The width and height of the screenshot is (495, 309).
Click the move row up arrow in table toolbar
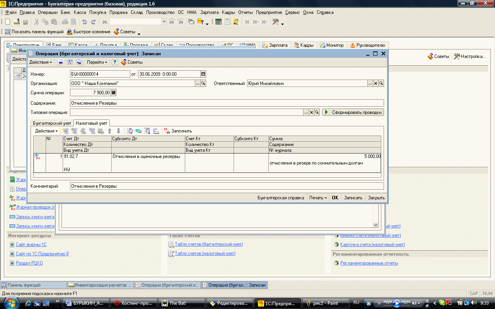click(110, 131)
